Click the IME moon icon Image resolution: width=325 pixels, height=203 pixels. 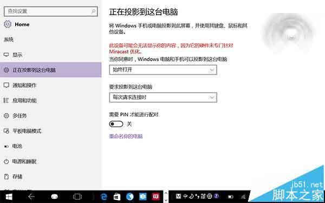pos(191,196)
